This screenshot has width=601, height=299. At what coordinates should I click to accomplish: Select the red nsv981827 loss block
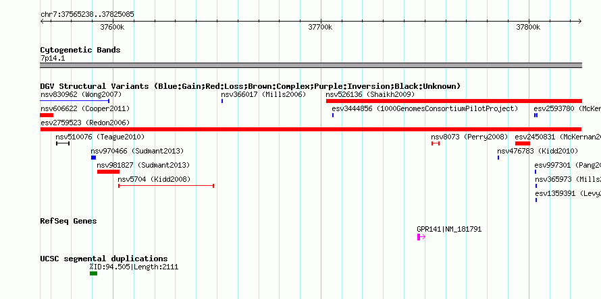tap(109, 172)
